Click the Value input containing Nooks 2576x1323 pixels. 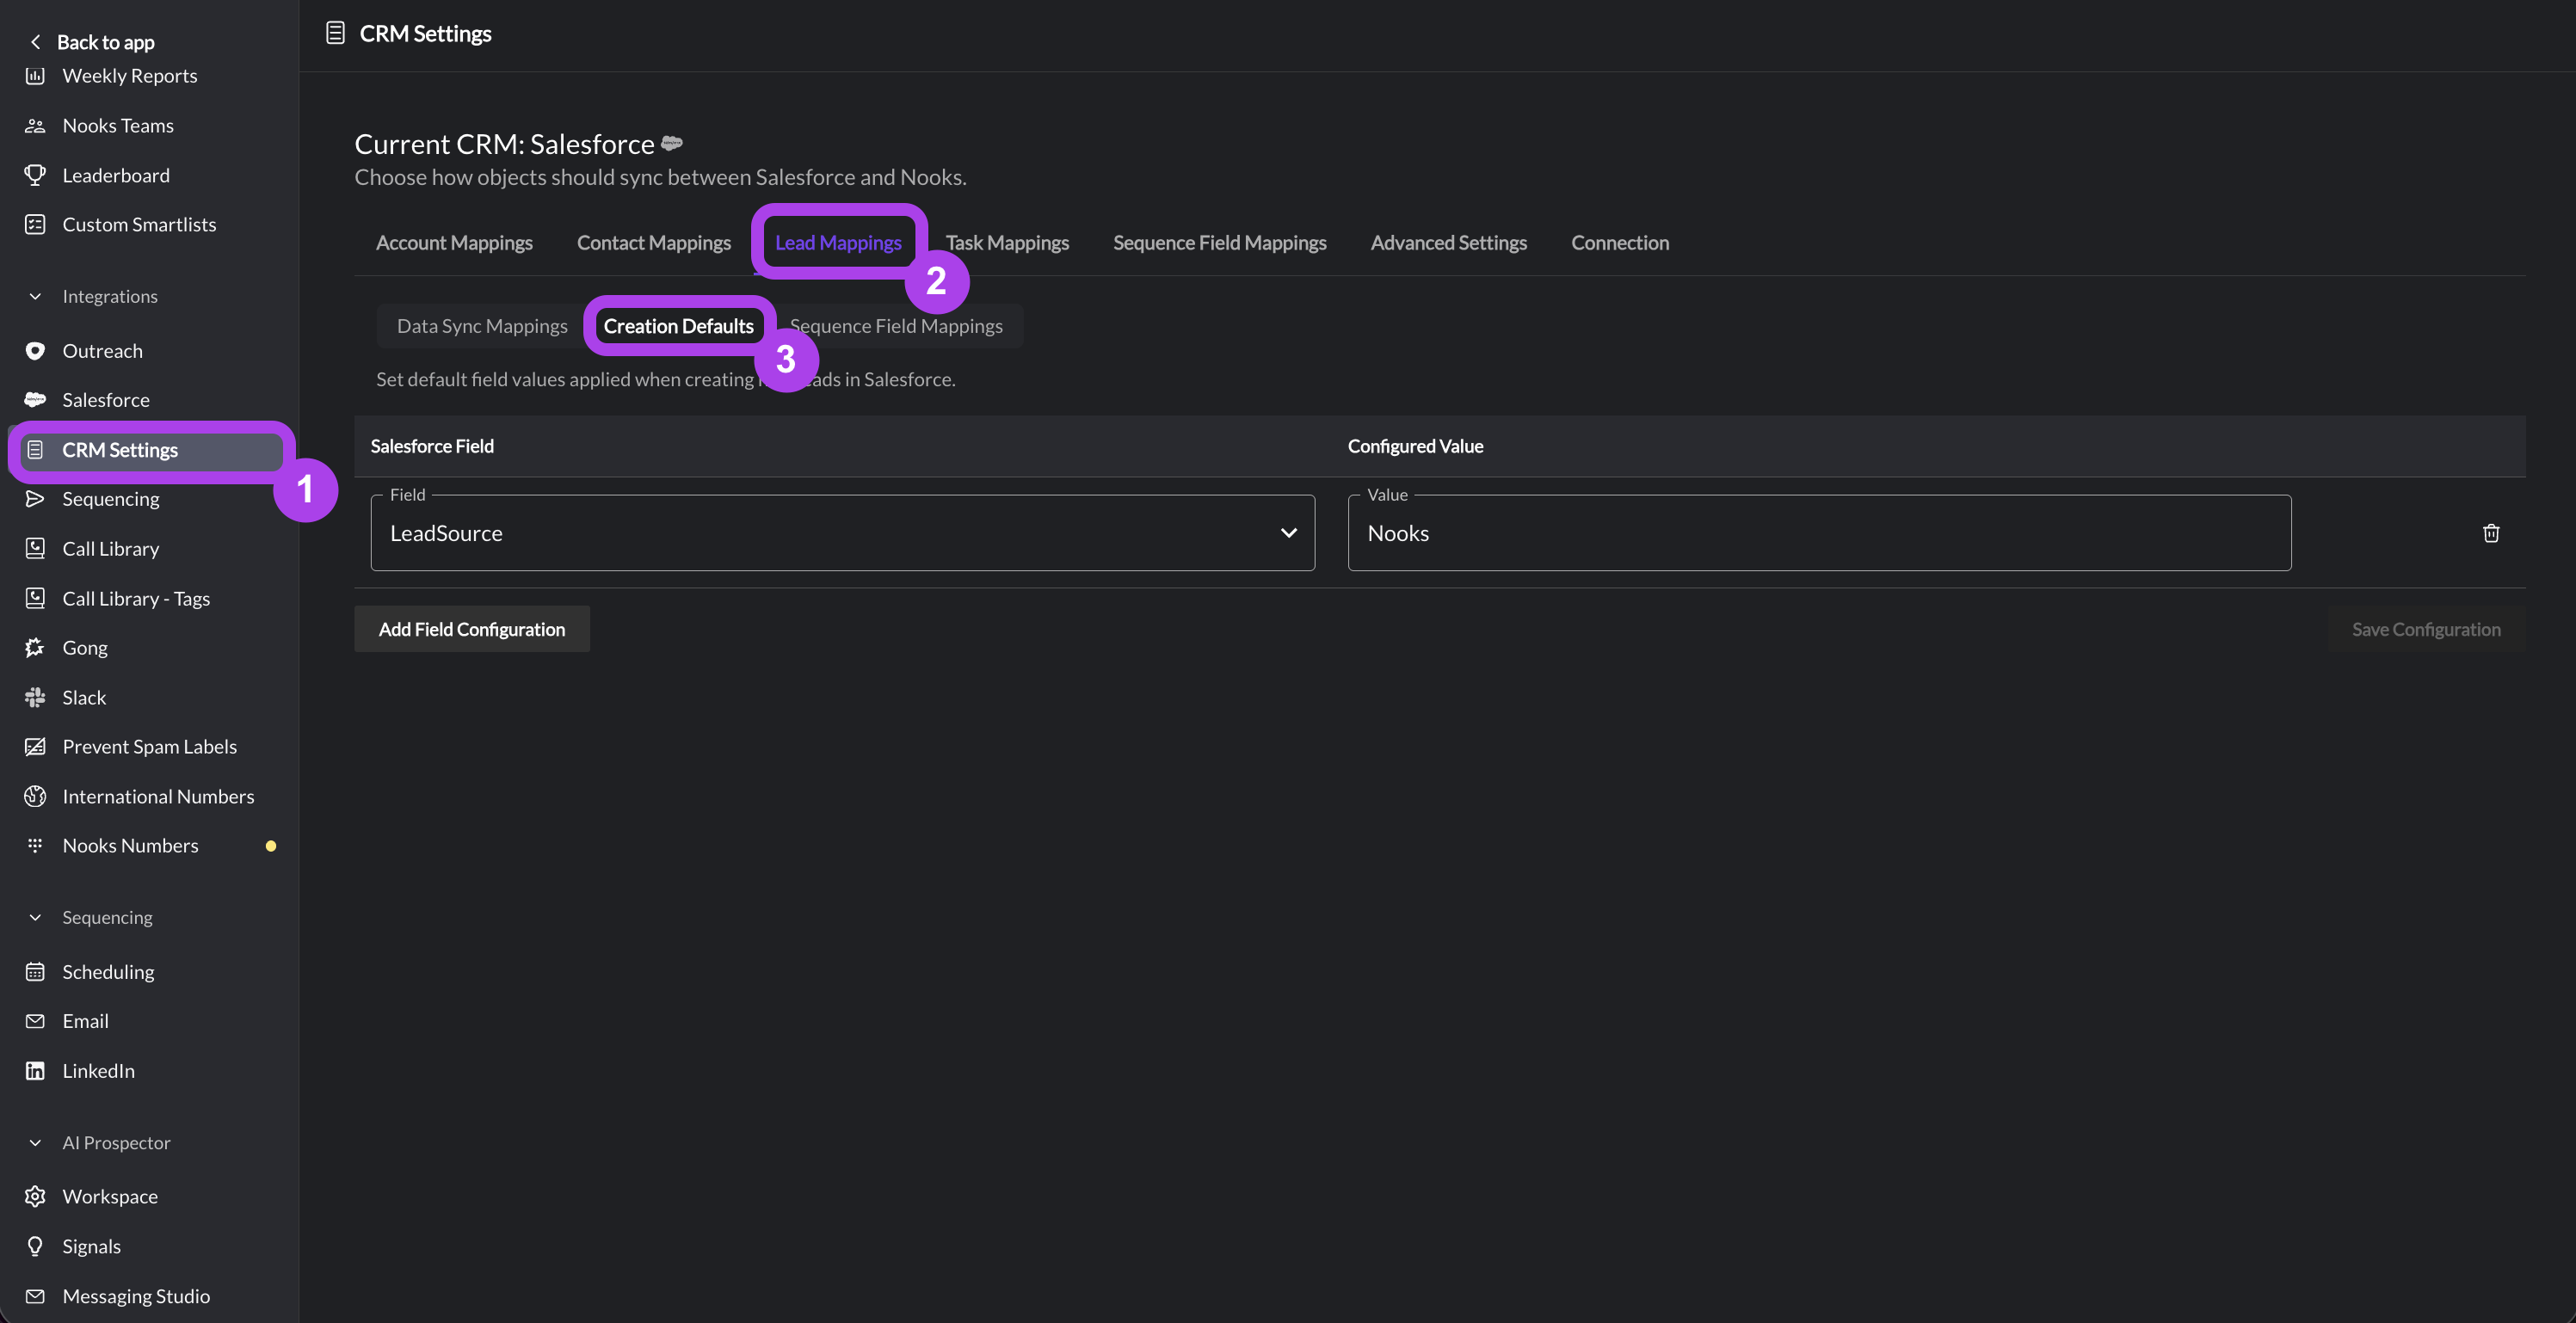1819,533
